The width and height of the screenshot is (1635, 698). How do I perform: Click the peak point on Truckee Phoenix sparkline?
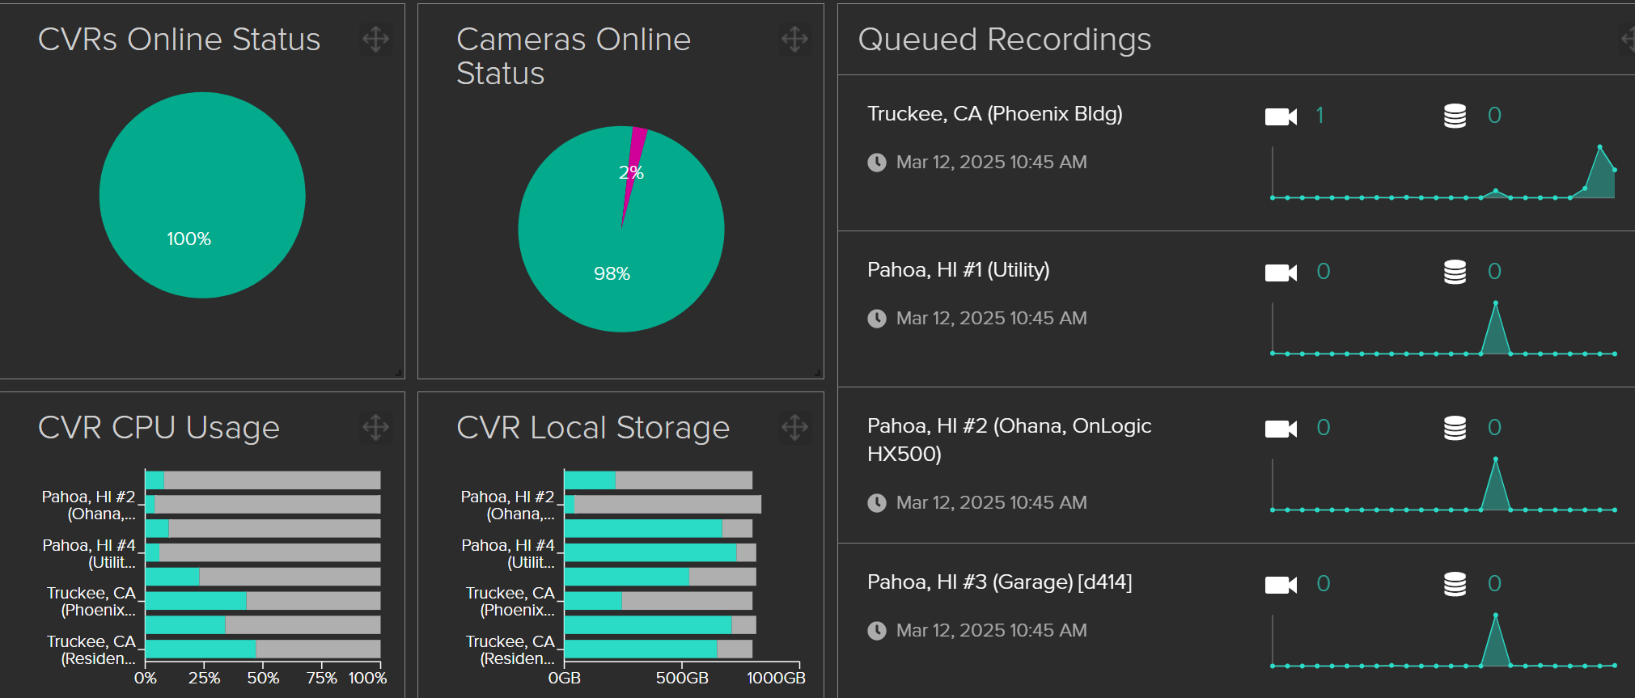pos(1599,147)
